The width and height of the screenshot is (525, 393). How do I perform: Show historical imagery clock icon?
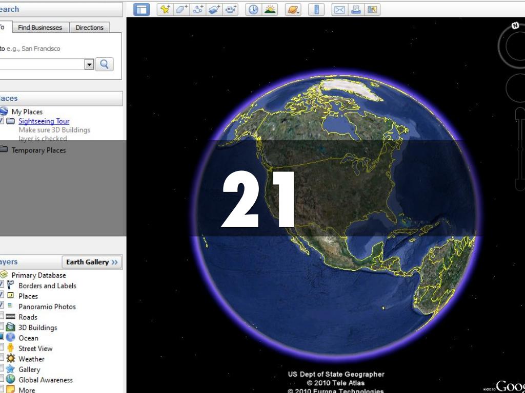coord(253,9)
